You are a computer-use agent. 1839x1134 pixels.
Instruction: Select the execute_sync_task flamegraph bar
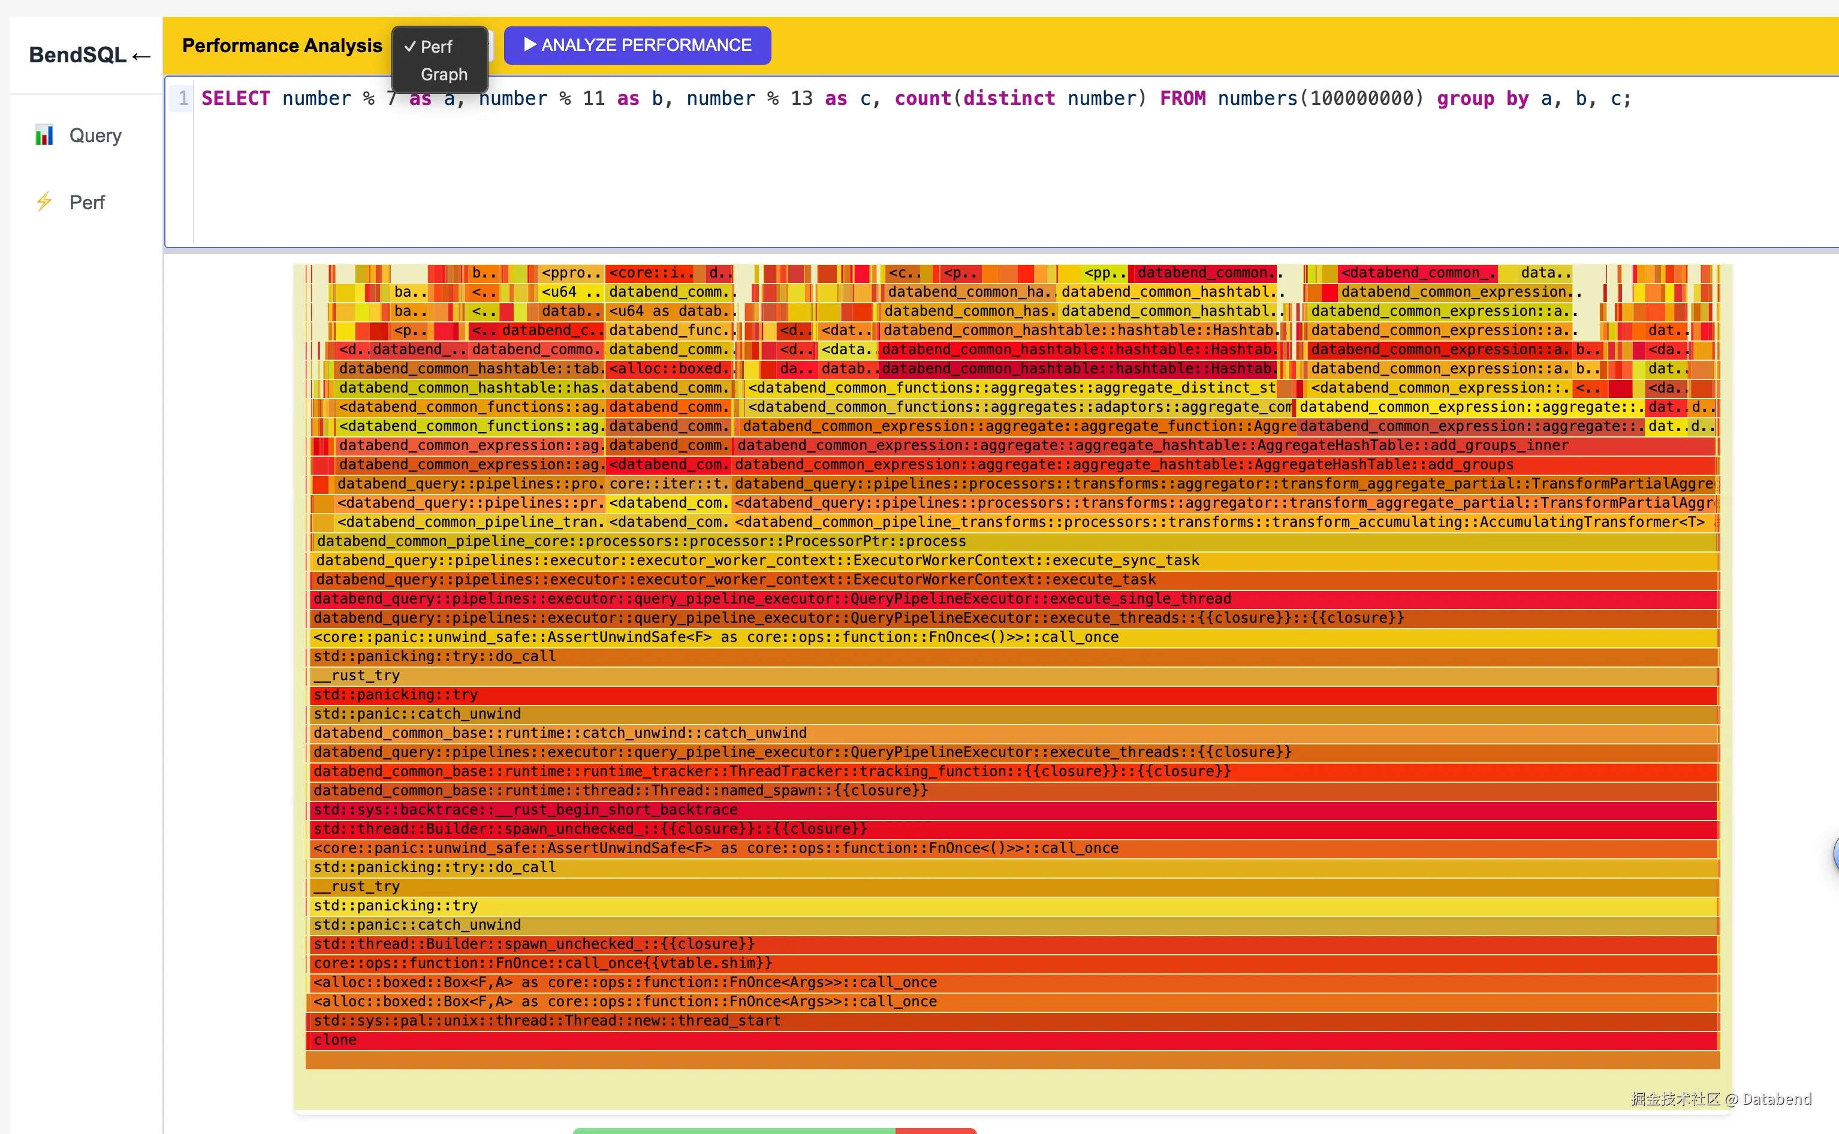pyautogui.click(x=1012, y=560)
